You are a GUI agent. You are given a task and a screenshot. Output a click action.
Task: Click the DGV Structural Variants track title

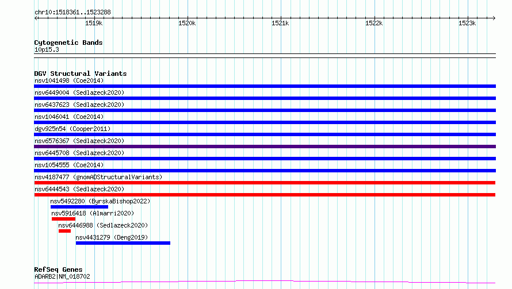pyautogui.click(x=81, y=74)
